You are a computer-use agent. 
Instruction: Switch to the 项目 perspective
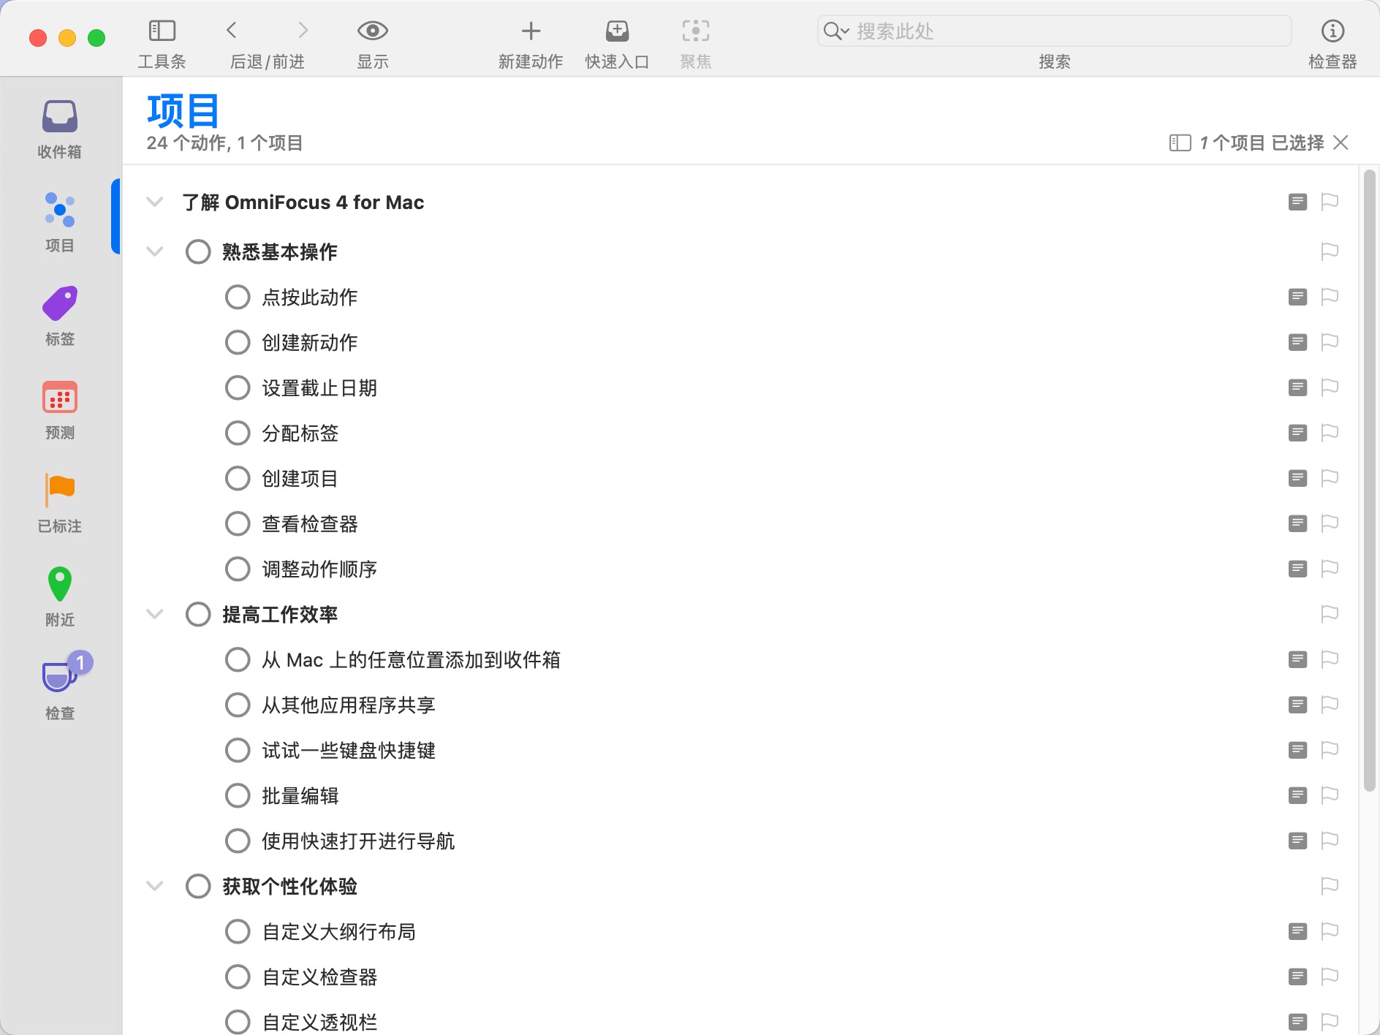[60, 223]
